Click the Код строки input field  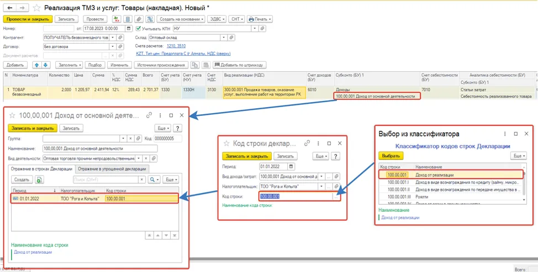pos(296,196)
